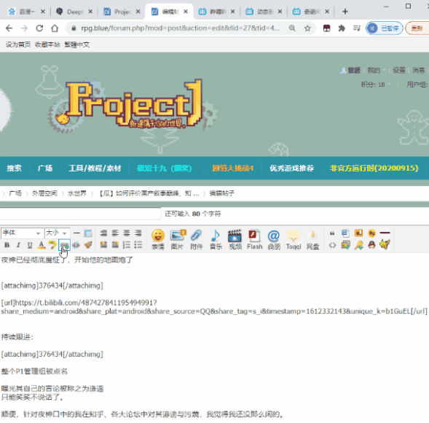Screen dimensions: 429x423
Task: Click the post title input field
Action: coord(80,214)
